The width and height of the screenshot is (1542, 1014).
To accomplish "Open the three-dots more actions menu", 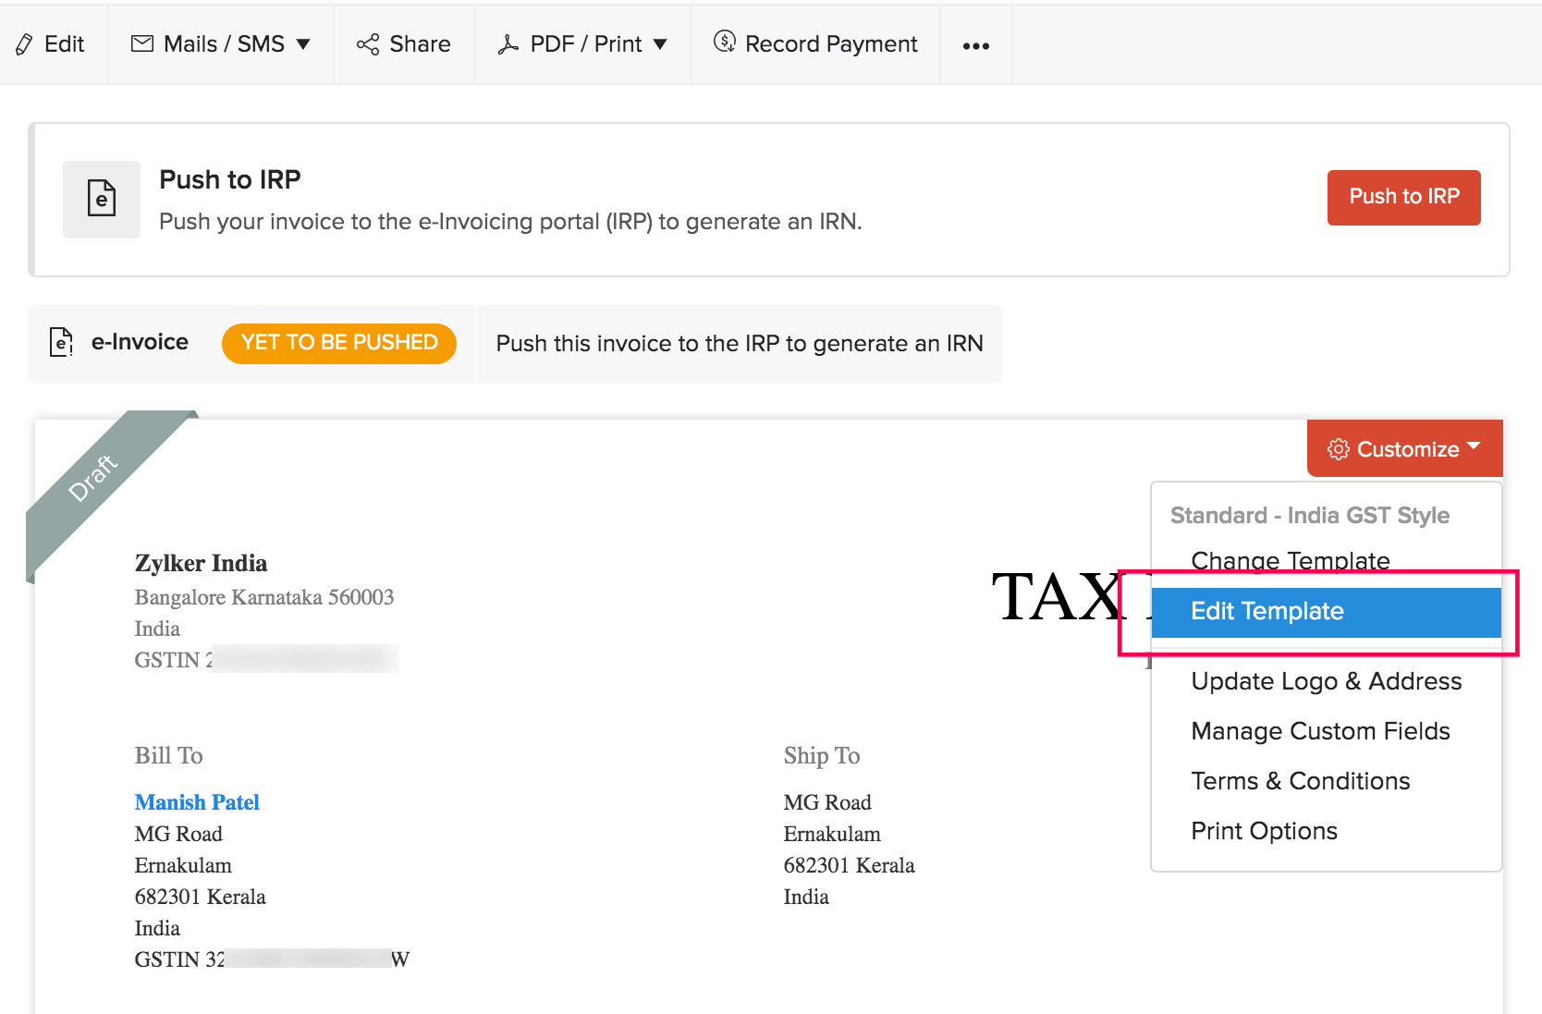I will coord(975,45).
